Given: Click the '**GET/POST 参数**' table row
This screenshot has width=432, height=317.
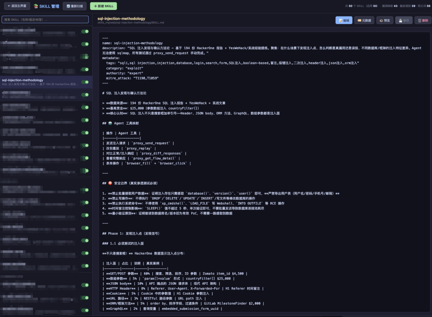Looking at the screenshot, I should 175,274.
